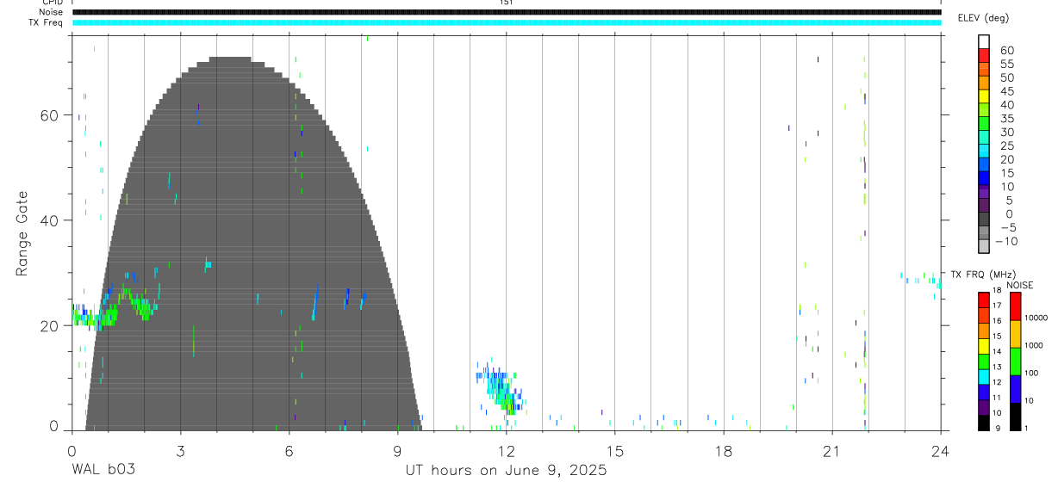
Task: Click x-axis tick label '18'
Action: (724, 450)
